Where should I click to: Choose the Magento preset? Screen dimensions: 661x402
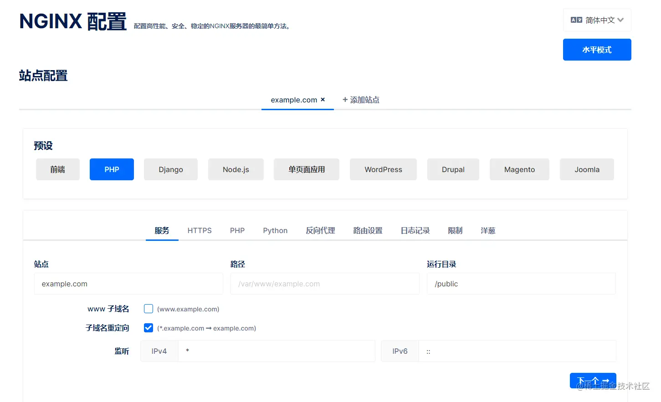tap(519, 169)
